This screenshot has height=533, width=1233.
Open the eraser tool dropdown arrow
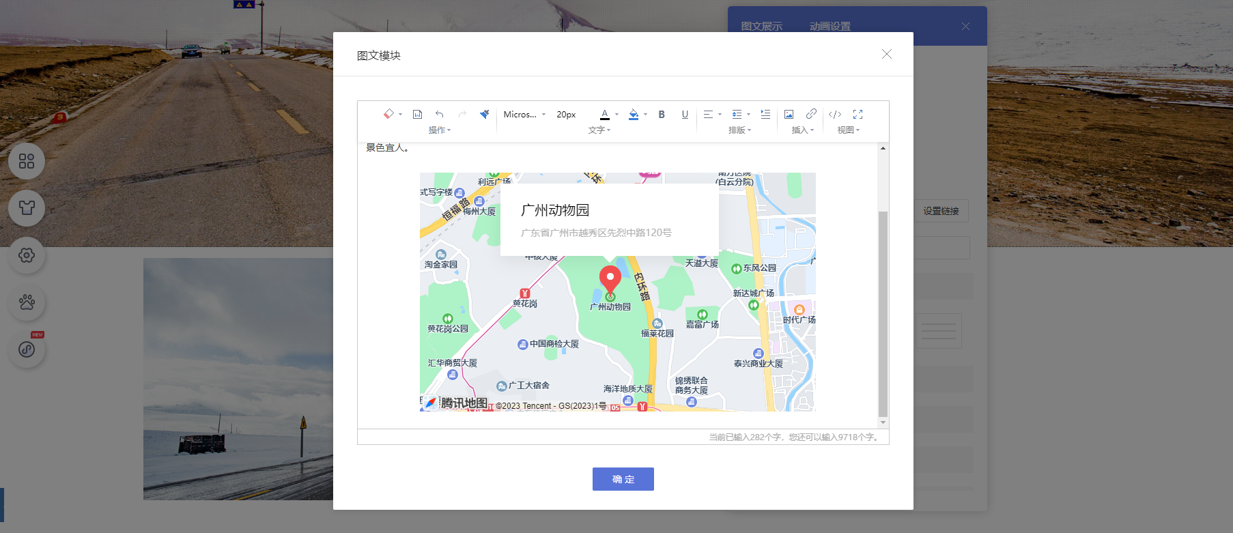[x=400, y=115]
